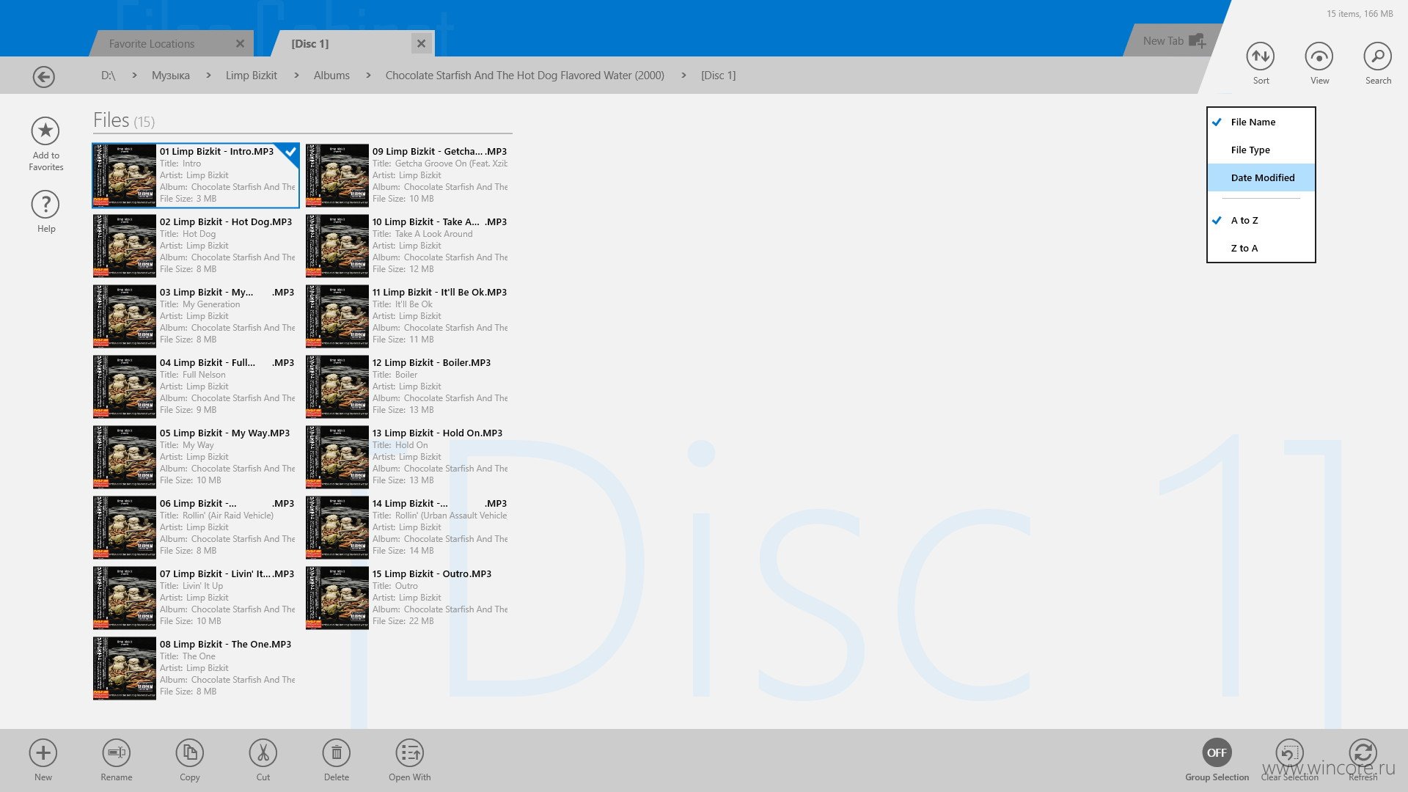Click [Disc 1] in the breadcrumb path
The height and width of the screenshot is (792, 1408).
(x=718, y=76)
